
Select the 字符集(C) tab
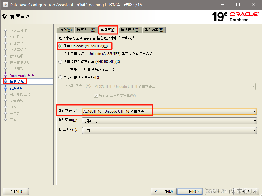click(108, 30)
